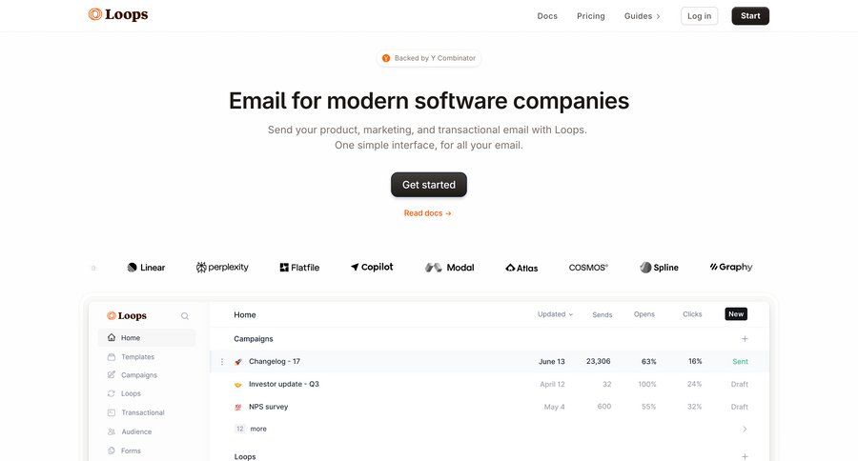This screenshot has height=461, width=858.
Task: Open the Updated sort dropdown
Action: tap(555, 314)
